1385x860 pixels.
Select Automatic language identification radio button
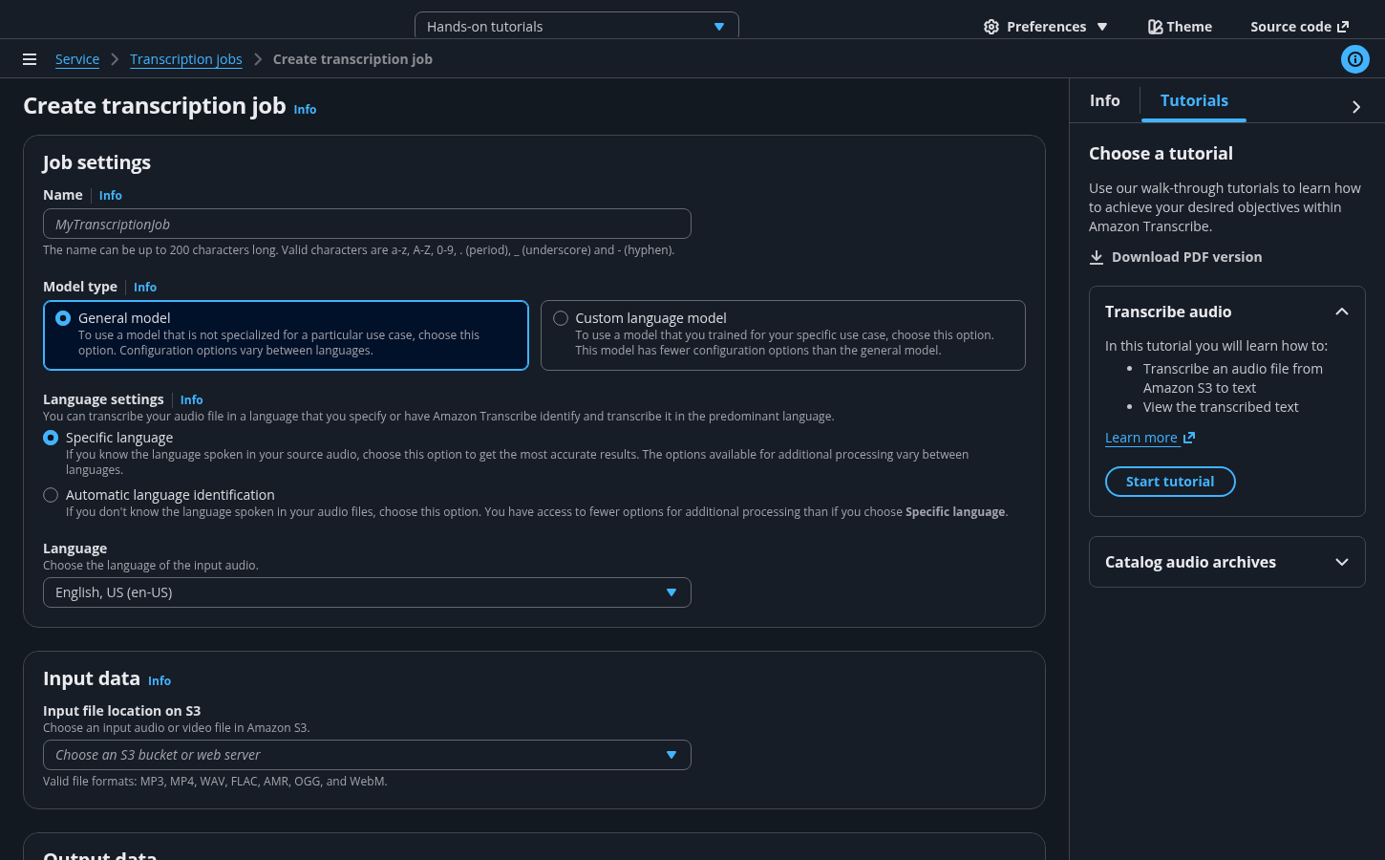[51, 495]
